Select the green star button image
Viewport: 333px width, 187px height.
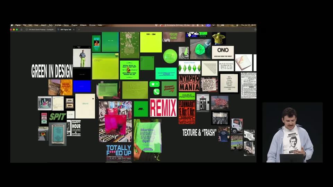154,84
